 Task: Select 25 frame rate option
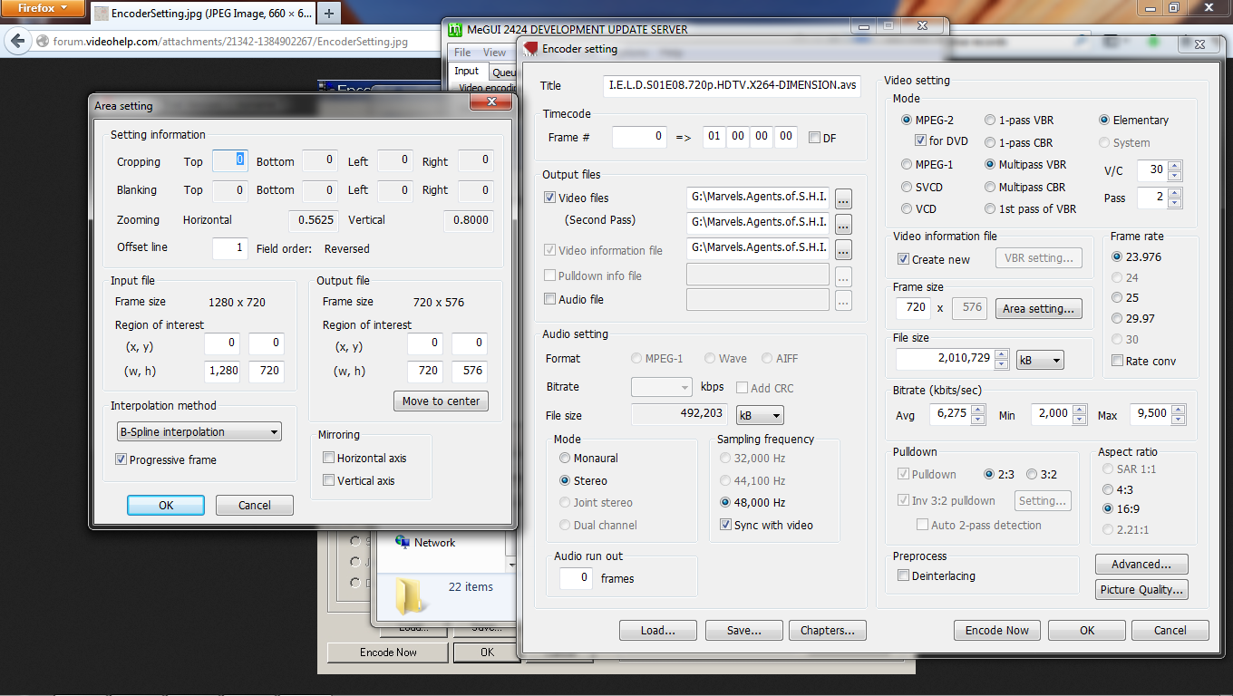[x=1117, y=297]
